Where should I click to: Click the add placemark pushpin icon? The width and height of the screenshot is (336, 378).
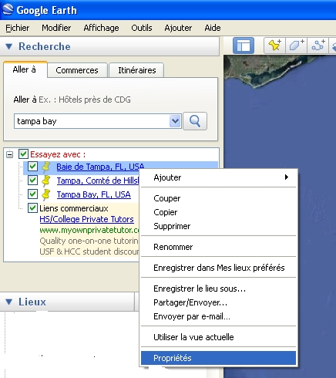click(x=275, y=46)
